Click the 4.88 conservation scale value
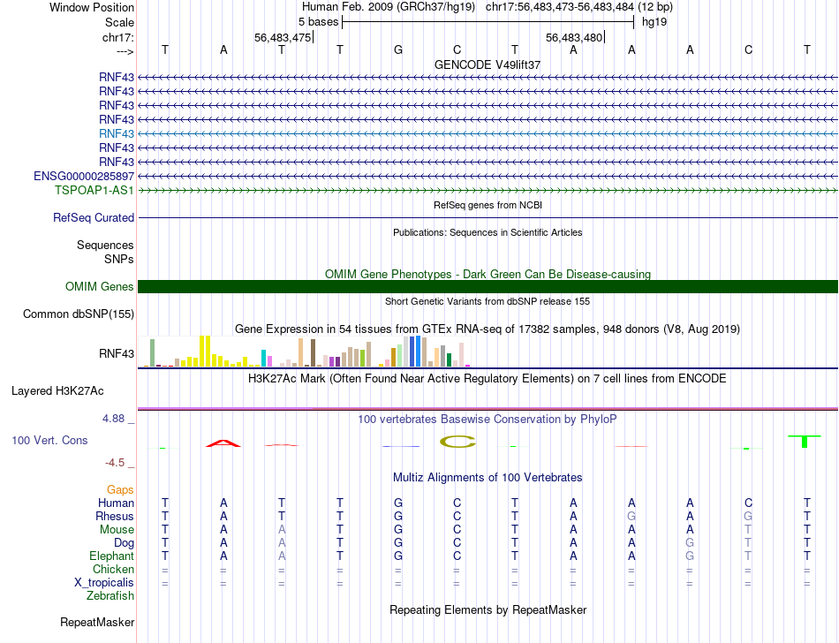This screenshot has height=643, width=839. pos(114,419)
